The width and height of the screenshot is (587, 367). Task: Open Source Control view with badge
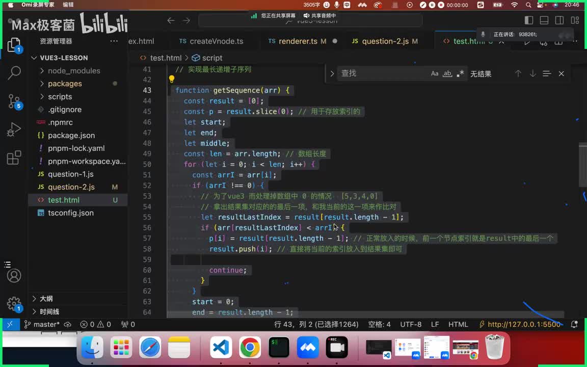tap(14, 101)
